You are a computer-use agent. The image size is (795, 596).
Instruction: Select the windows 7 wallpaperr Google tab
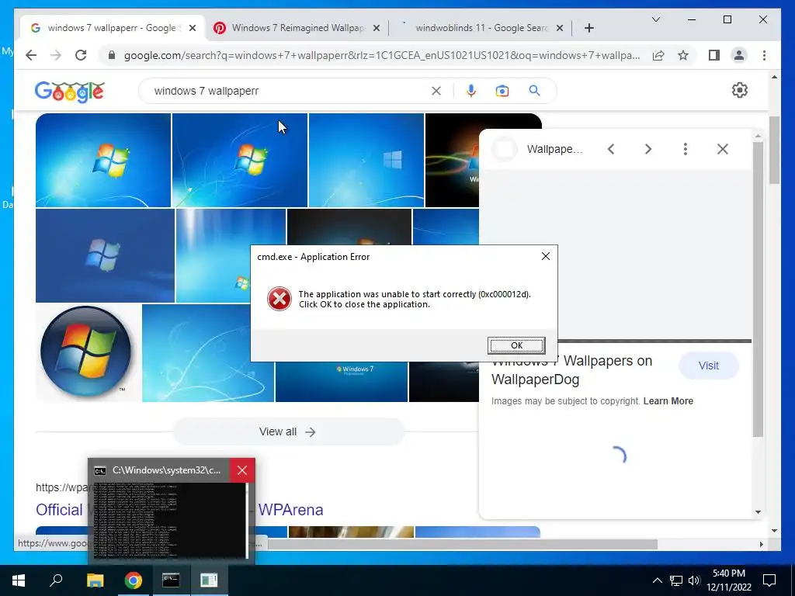coord(112,28)
